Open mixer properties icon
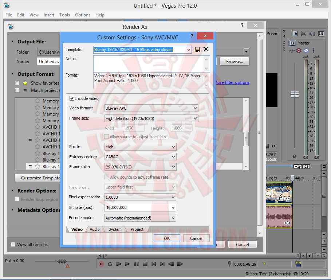 (x=295, y=34)
